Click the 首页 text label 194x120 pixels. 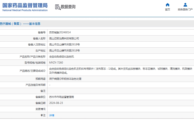(167, 10)
